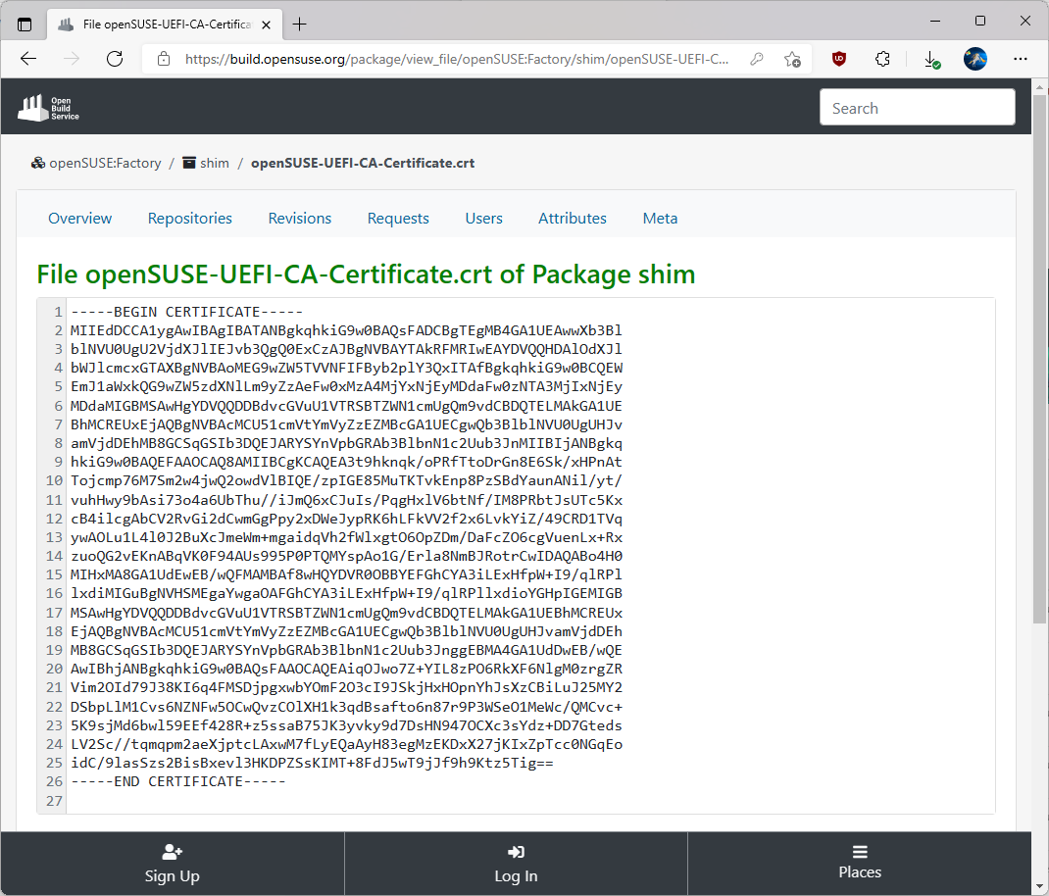This screenshot has height=896, width=1049.
Task: Click the shim package archive icon
Action: [189, 163]
